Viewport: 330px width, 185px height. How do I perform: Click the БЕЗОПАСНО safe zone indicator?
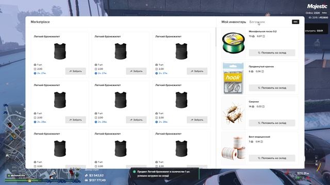pyautogui.click(x=16, y=175)
